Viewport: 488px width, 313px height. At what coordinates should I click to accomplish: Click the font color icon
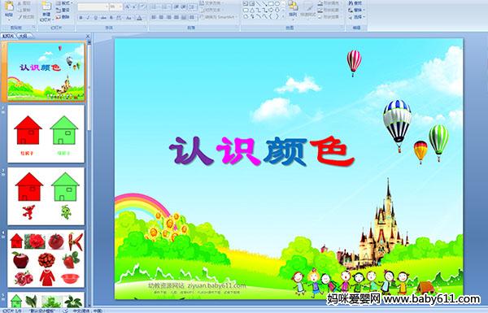[139, 18]
